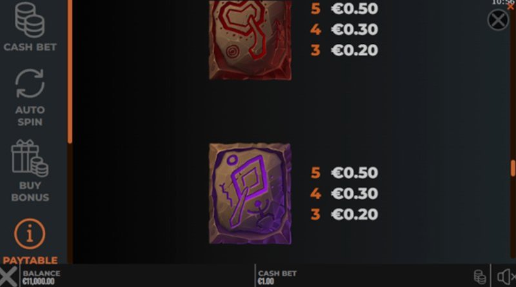This screenshot has height=287, width=516.
Task: Click the Cash Bet €1.00 field
Action: [x=277, y=277]
